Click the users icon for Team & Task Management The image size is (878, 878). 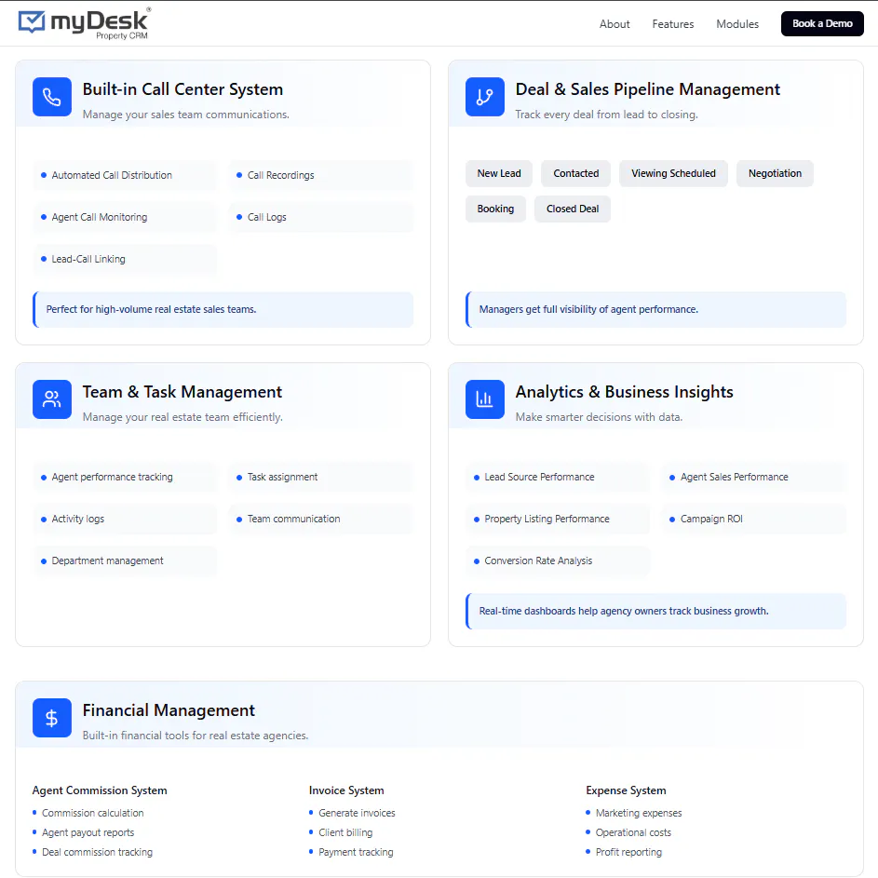52,399
